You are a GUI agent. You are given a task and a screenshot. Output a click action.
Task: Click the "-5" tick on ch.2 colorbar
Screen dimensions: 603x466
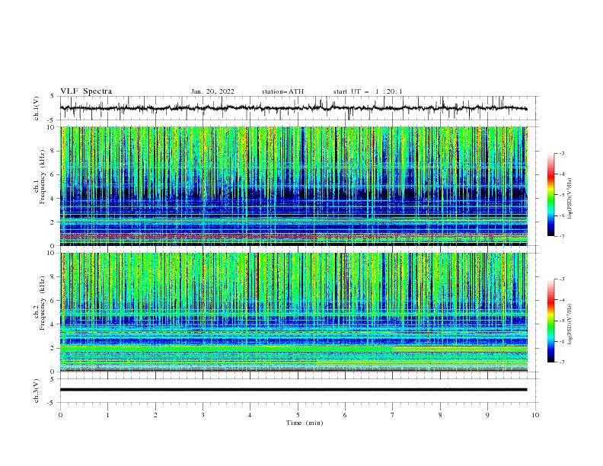click(562, 321)
